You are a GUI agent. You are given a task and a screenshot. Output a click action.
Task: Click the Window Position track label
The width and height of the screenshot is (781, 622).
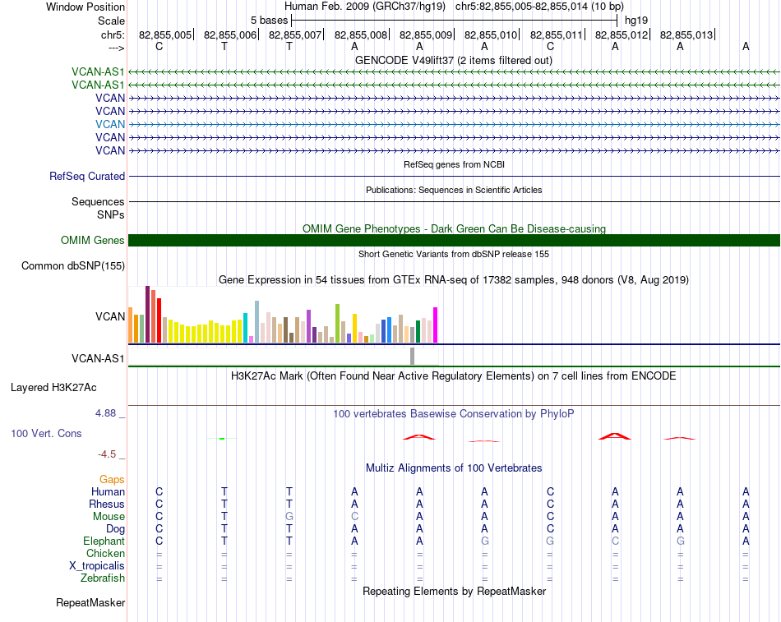[x=85, y=7]
